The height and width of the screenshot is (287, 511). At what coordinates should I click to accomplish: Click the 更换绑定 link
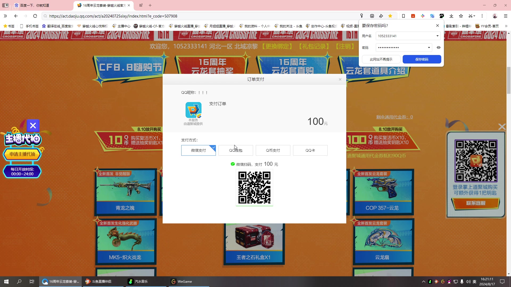point(277,47)
